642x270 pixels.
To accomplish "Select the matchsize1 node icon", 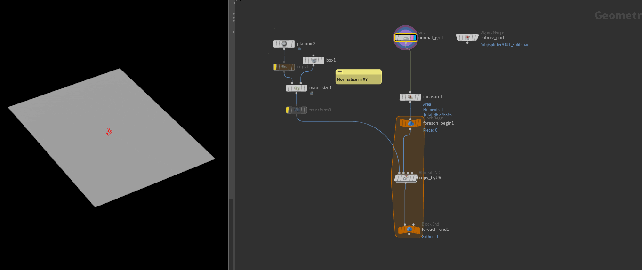I will (297, 88).
